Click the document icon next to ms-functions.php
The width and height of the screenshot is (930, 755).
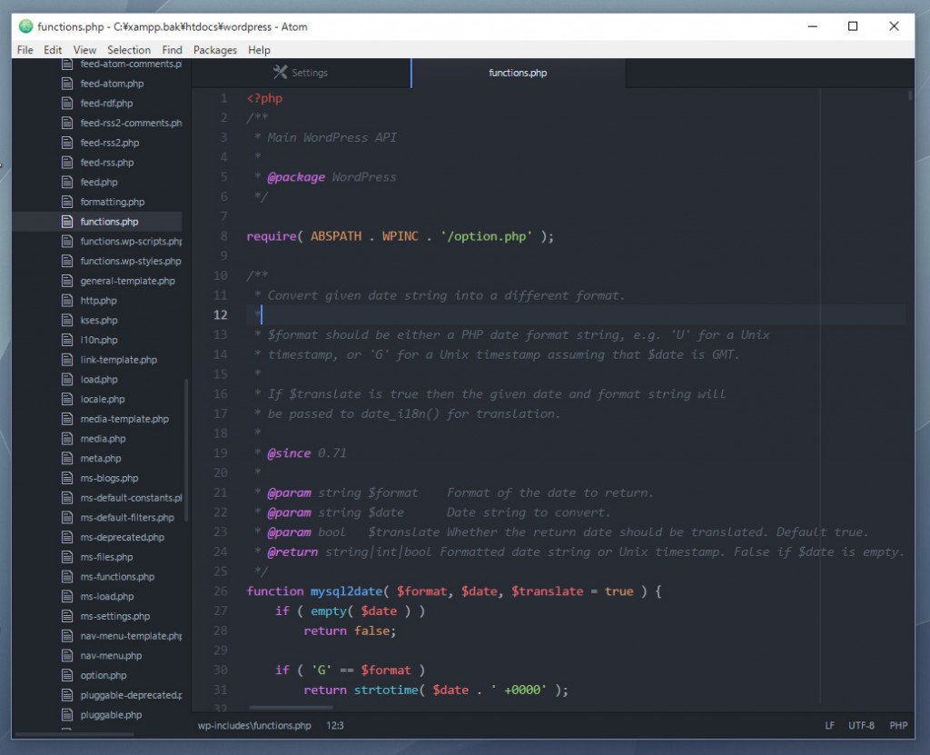tap(67, 576)
